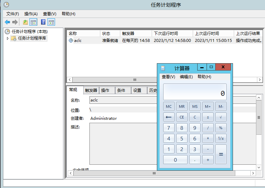Open the 文件(F) menu

(12, 14)
